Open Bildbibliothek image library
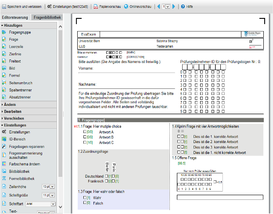273x214 pixels. pos(20,172)
